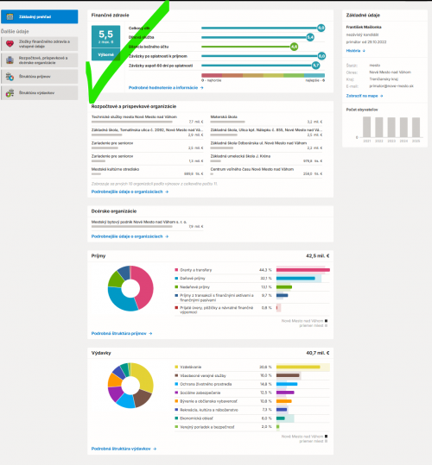Click the Výdavky total 40,7 mil. €
The image size is (432, 465).
click(317, 353)
